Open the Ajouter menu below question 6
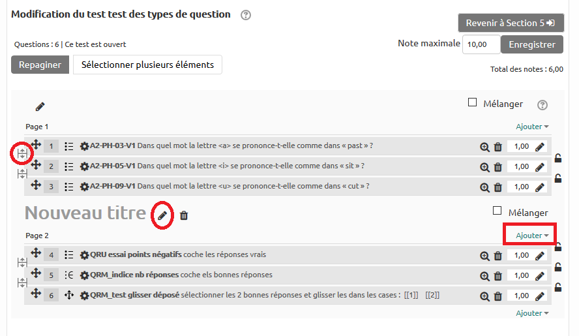Image resolution: width=579 pixels, height=336 pixels. coord(532,313)
